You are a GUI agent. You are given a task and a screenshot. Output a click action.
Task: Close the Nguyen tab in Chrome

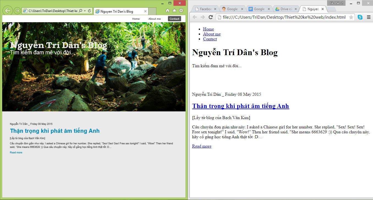coord(323,9)
